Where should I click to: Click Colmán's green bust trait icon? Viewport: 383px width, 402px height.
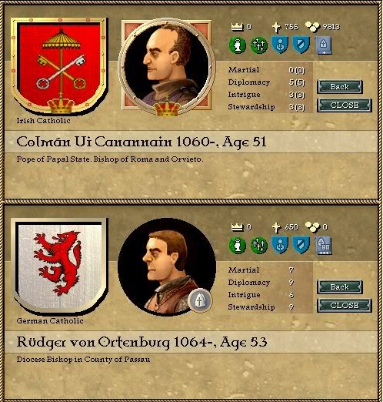pos(238,45)
